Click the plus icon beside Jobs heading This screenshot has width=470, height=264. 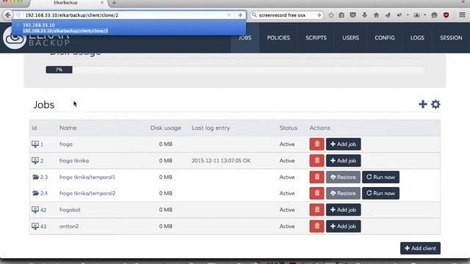click(423, 104)
